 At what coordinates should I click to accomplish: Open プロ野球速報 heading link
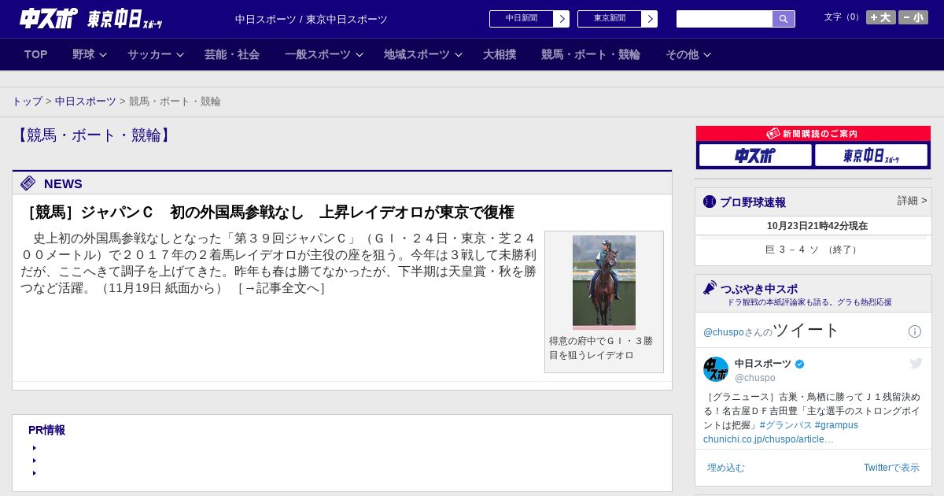(753, 202)
